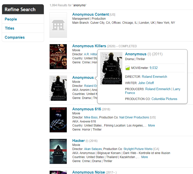
Task: Click the Anonymous movie poster in results list
Action: tap(58, 88)
